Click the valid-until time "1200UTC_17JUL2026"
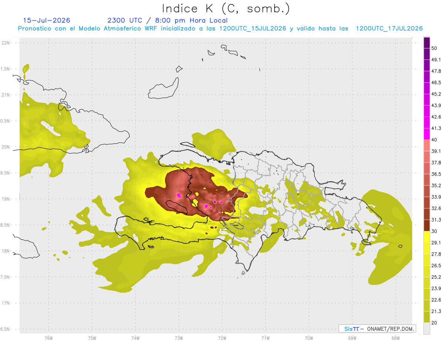The height and width of the screenshot is (343, 444). (x=389, y=28)
